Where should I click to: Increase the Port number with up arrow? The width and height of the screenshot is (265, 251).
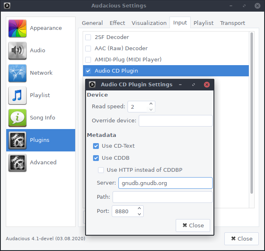139,208
